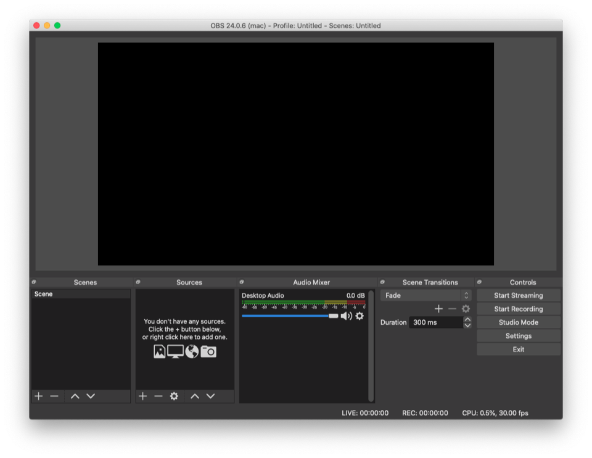The image size is (592, 458).
Task: Open Desktop Audio settings gear icon
Action: (360, 316)
